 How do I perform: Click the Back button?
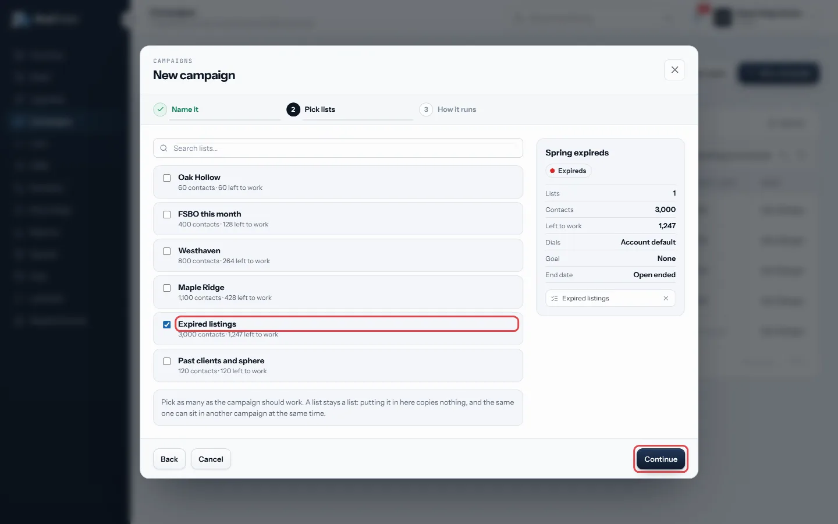click(x=169, y=459)
